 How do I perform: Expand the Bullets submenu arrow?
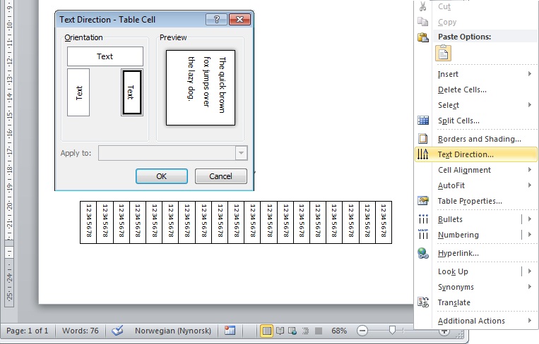coord(529,219)
